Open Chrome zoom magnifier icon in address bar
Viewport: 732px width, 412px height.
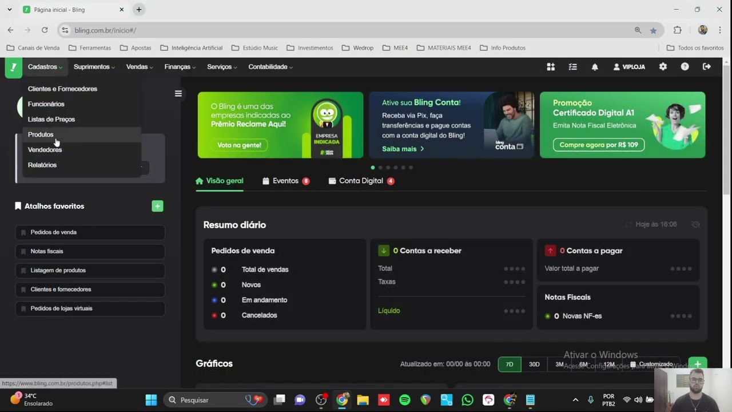(x=638, y=30)
